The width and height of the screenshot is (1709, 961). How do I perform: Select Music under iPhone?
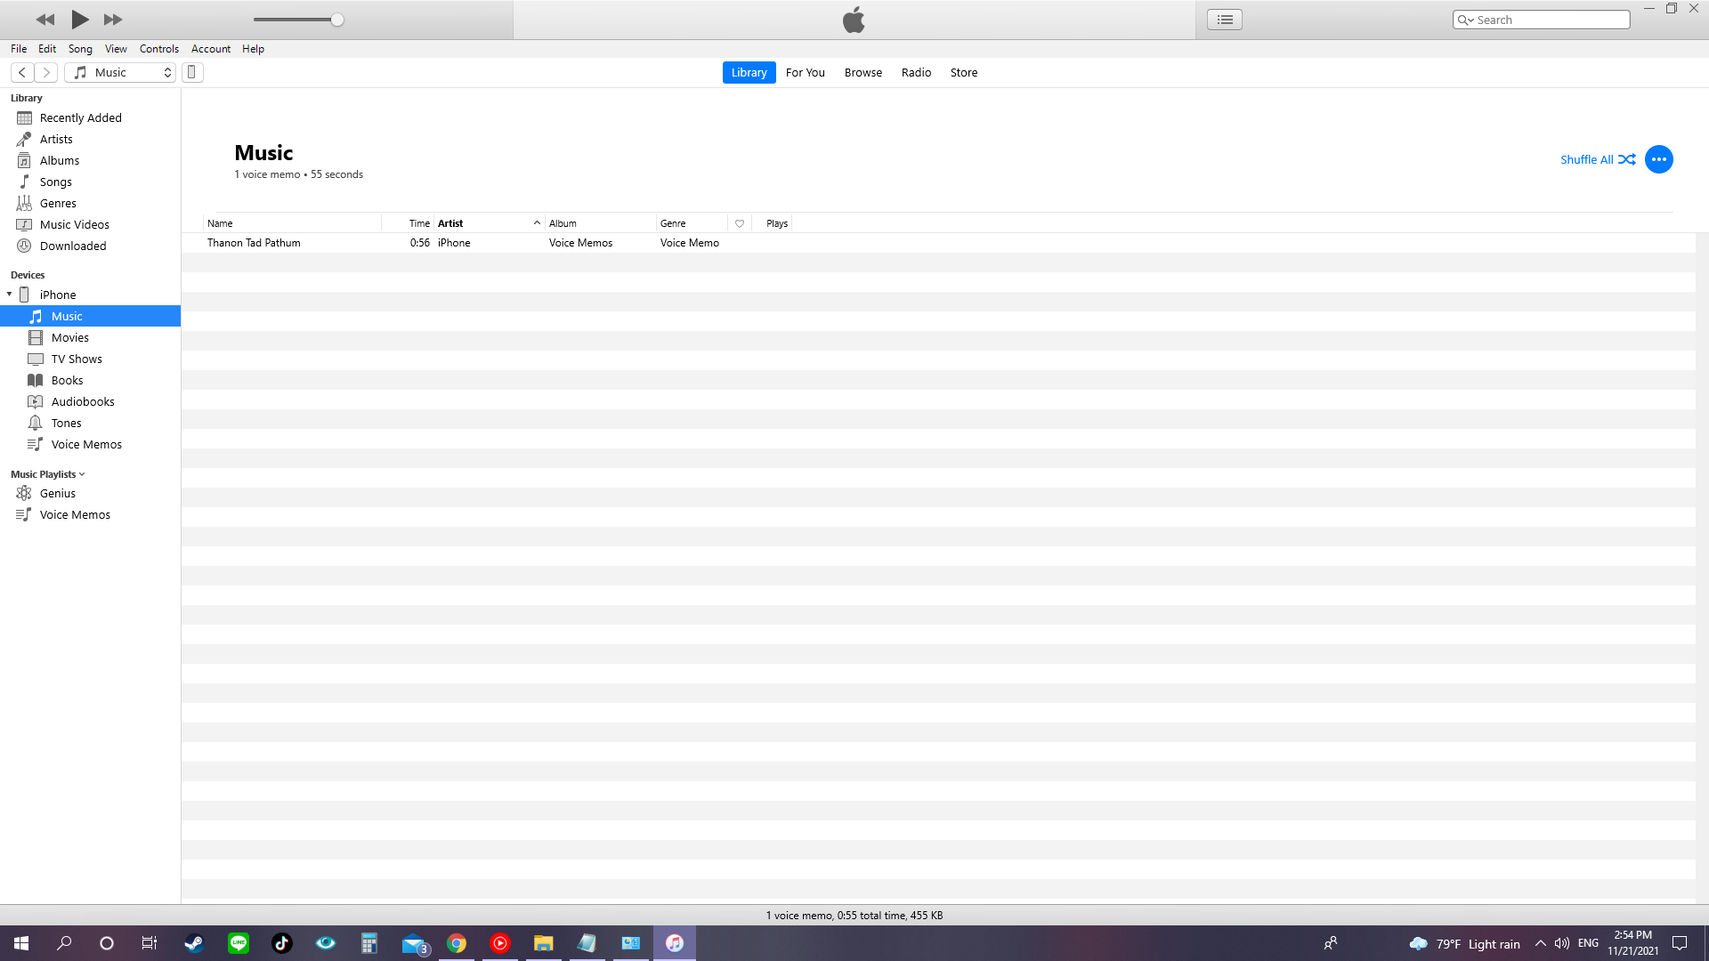click(90, 316)
